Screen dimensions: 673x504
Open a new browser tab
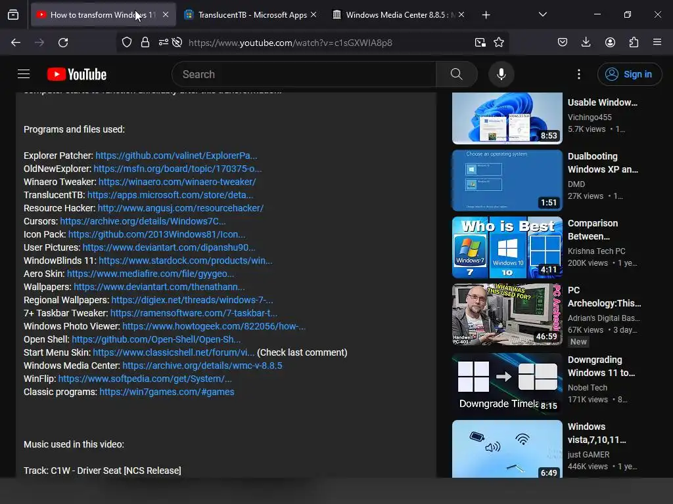point(486,15)
